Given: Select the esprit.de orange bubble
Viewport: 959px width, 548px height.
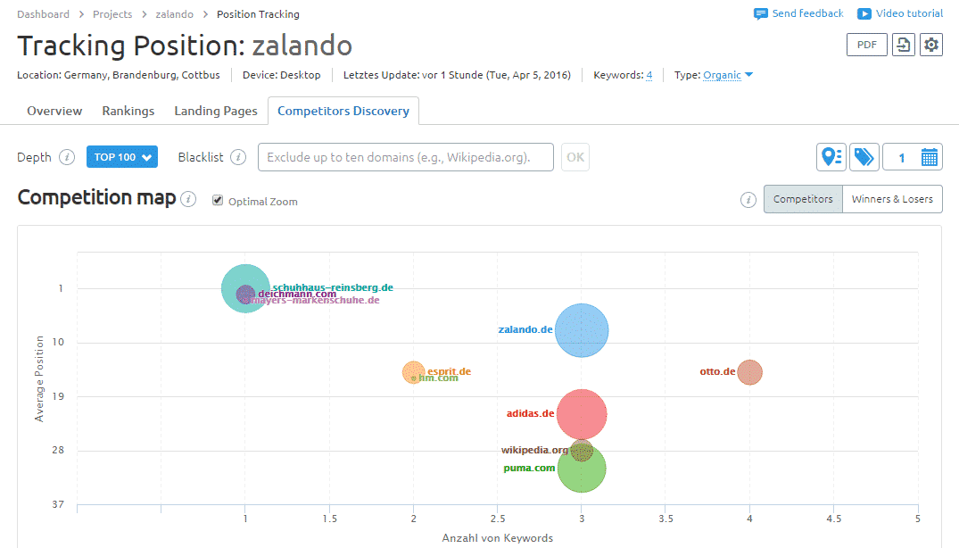Looking at the screenshot, I should tap(413, 371).
